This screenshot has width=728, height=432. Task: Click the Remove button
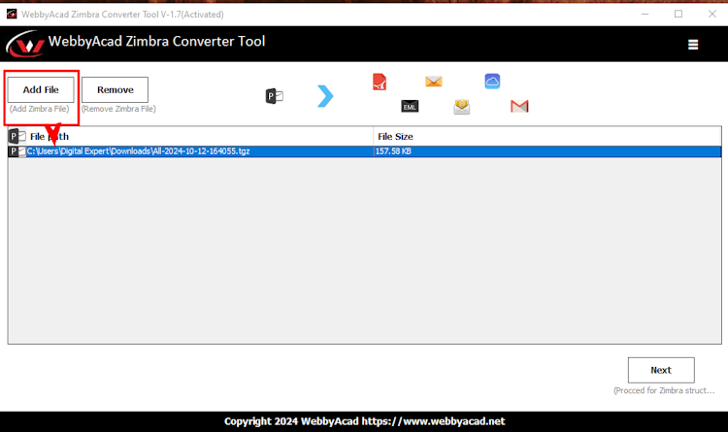point(116,89)
